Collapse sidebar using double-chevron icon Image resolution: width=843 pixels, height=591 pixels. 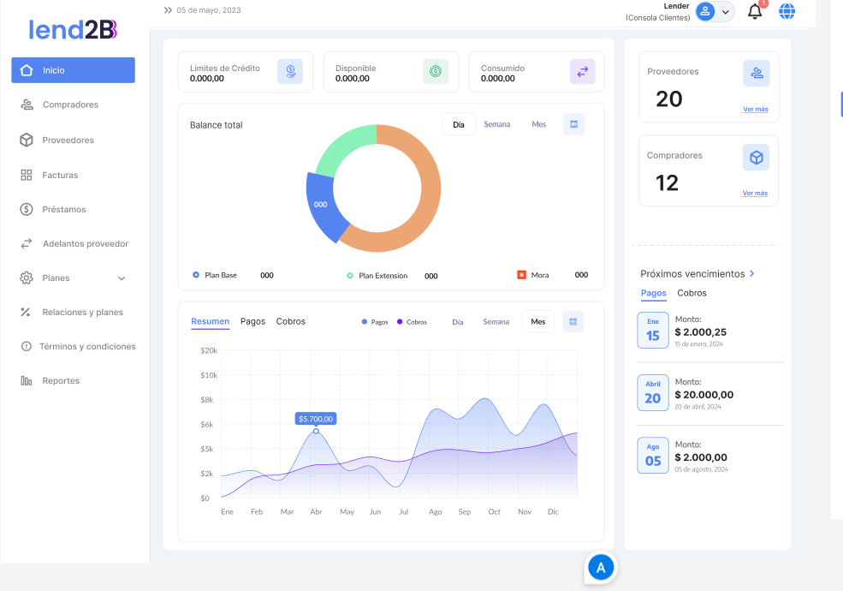click(x=168, y=10)
